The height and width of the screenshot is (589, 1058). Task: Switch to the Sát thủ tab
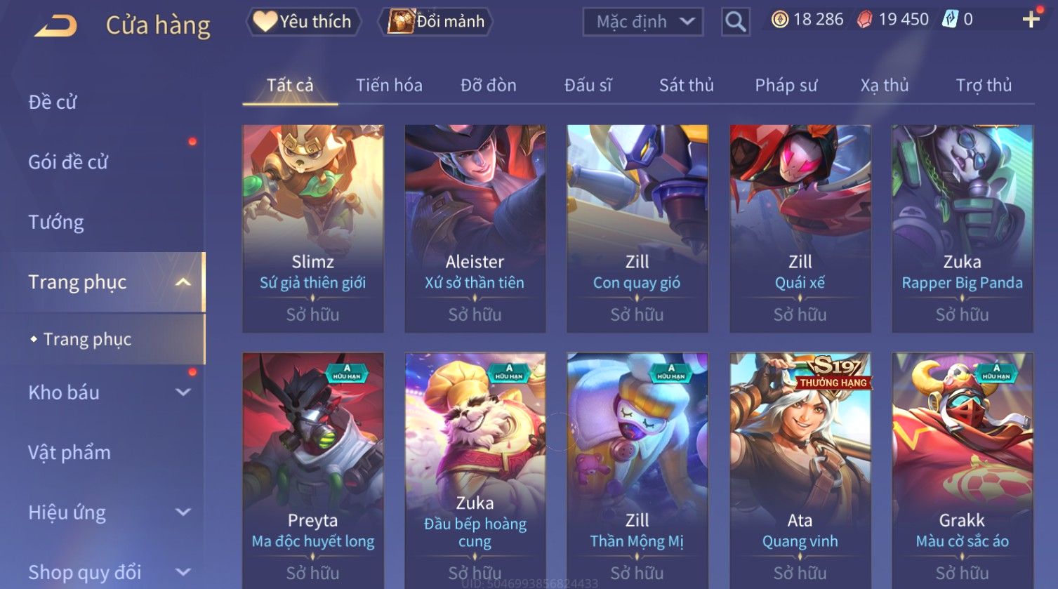coord(686,86)
